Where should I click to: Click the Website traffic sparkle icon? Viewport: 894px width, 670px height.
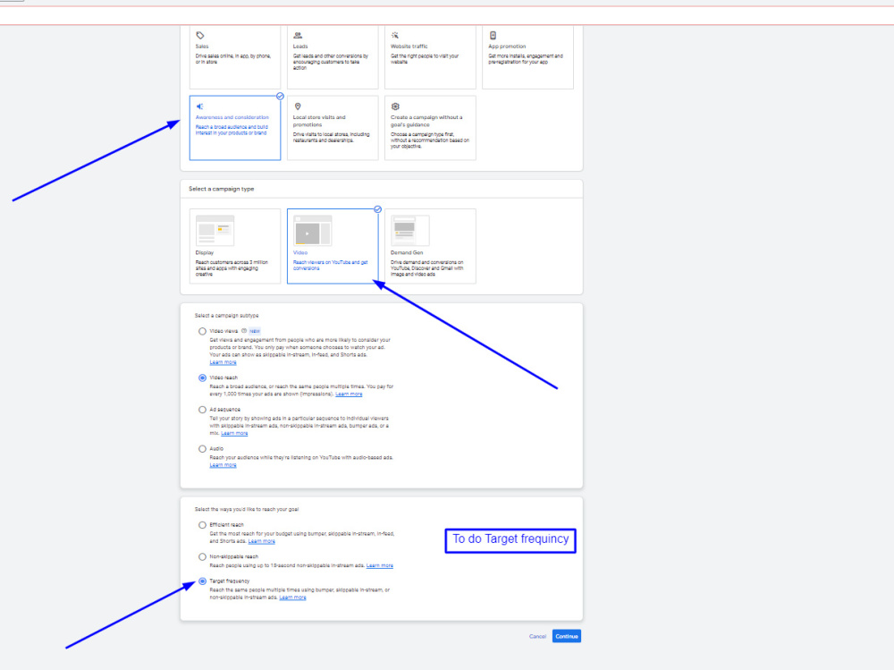pyautogui.click(x=395, y=36)
